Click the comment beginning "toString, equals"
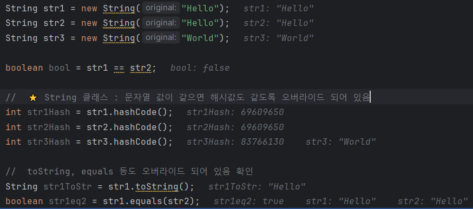 (x=129, y=172)
